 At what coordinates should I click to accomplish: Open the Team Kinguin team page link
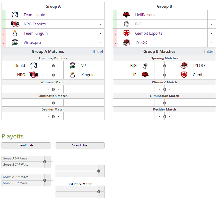click(x=36, y=33)
